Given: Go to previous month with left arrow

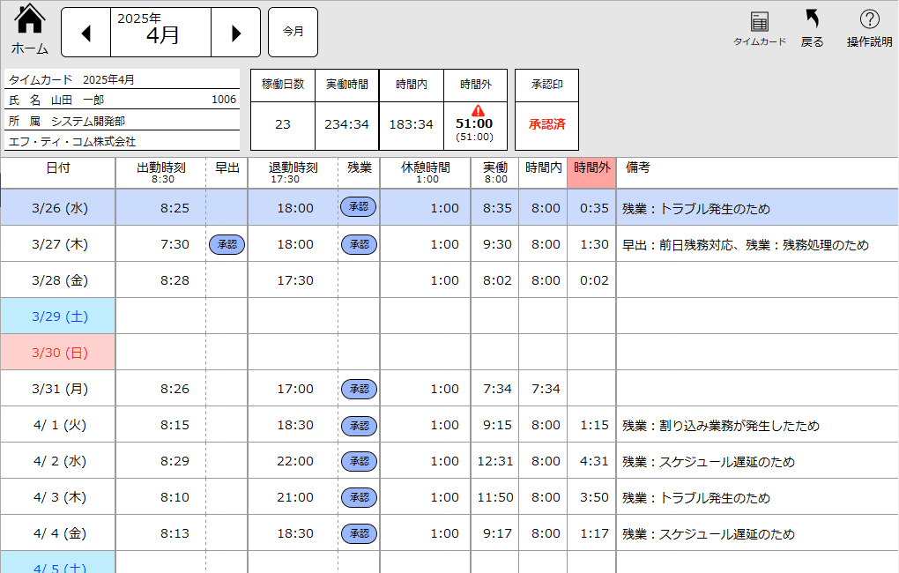Looking at the screenshot, I should (x=85, y=33).
